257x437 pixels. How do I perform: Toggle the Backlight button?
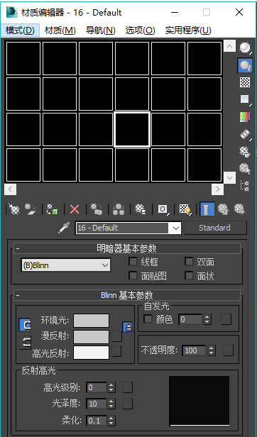pos(245,65)
